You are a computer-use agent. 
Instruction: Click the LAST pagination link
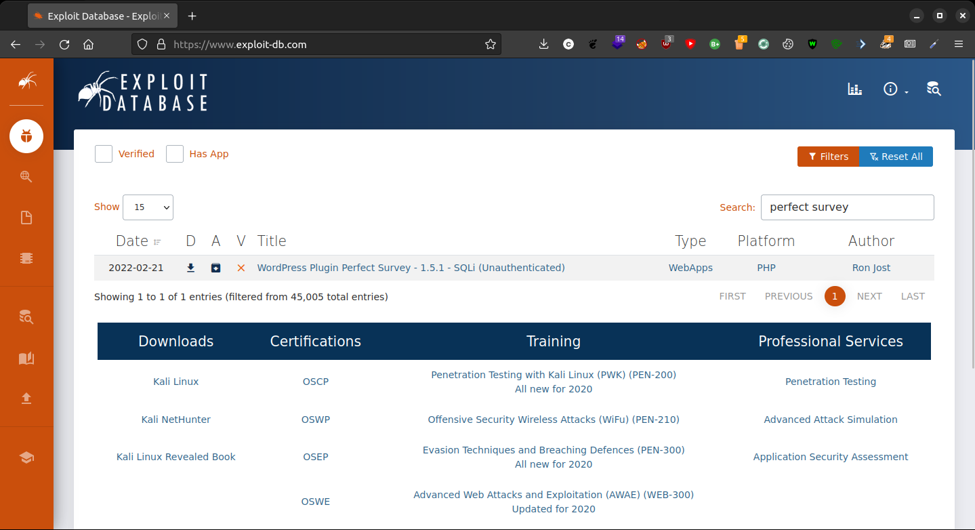point(913,296)
